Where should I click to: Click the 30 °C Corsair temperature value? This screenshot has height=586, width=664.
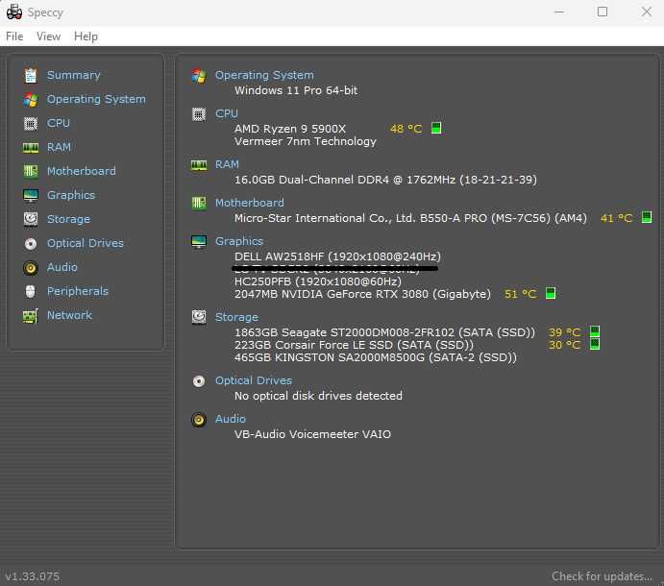pyautogui.click(x=564, y=345)
